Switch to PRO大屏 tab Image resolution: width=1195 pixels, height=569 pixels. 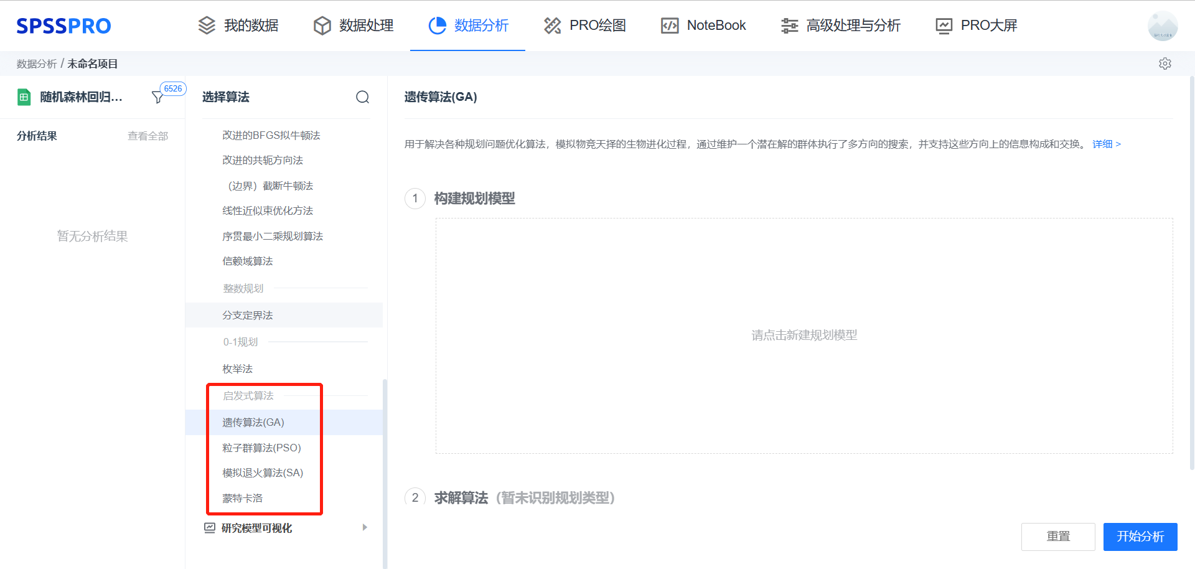pyautogui.click(x=977, y=26)
